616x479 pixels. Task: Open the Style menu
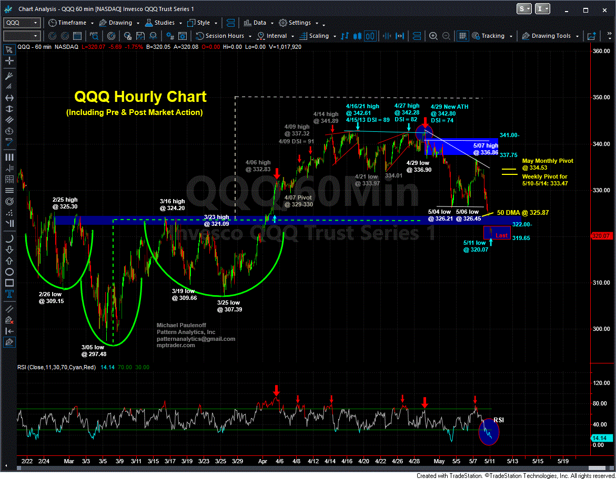click(x=199, y=23)
